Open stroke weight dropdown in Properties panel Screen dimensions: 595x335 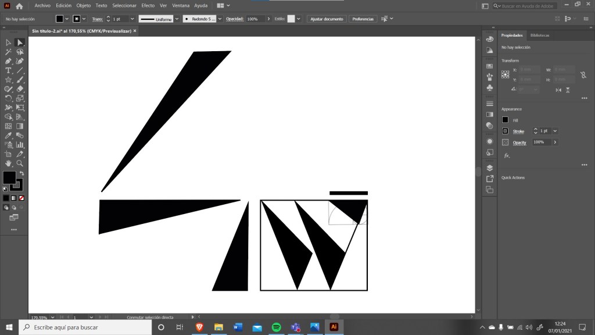tap(555, 131)
